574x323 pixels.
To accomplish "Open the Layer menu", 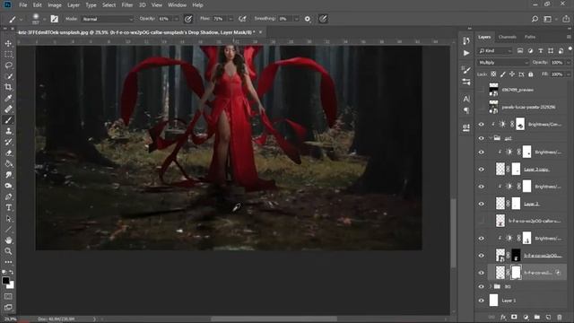I will (x=74, y=5).
